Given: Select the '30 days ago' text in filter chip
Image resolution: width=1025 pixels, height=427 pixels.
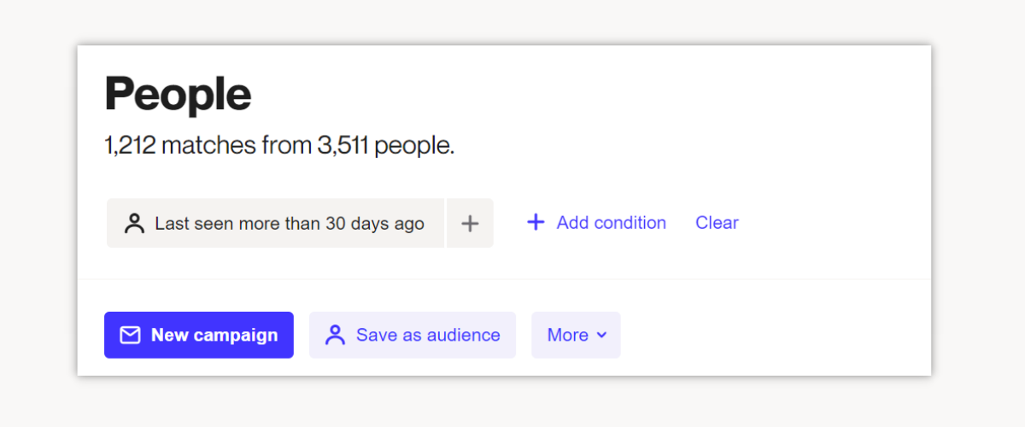Looking at the screenshot, I should pyautogui.click(x=374, y=224).
